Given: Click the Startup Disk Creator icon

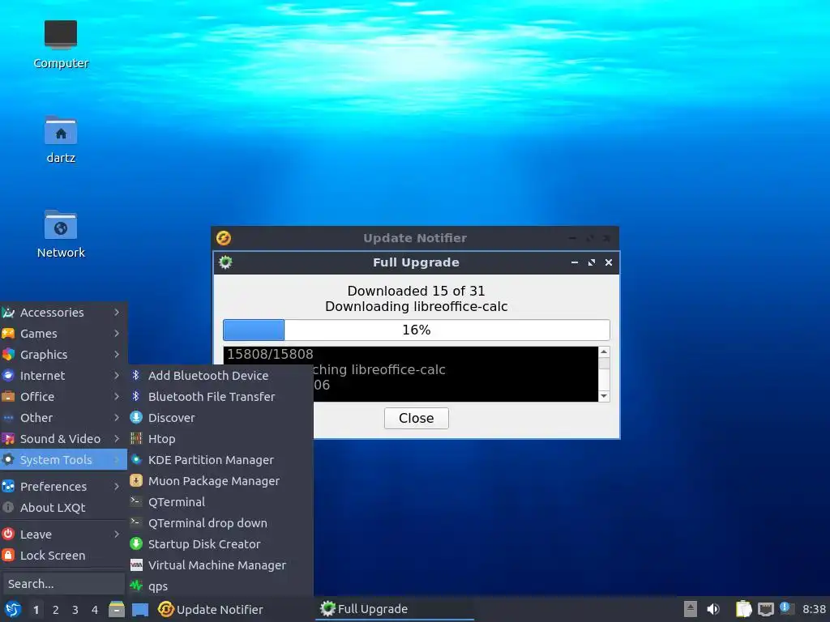Looking at the screenshot, I should 136,544.
